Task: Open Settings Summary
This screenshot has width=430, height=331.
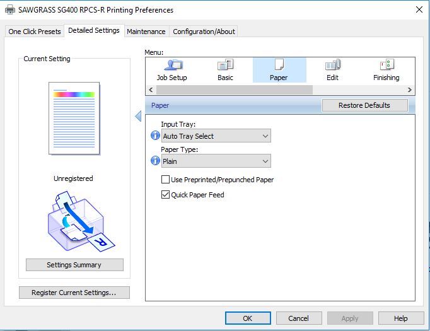Action: 74,265
